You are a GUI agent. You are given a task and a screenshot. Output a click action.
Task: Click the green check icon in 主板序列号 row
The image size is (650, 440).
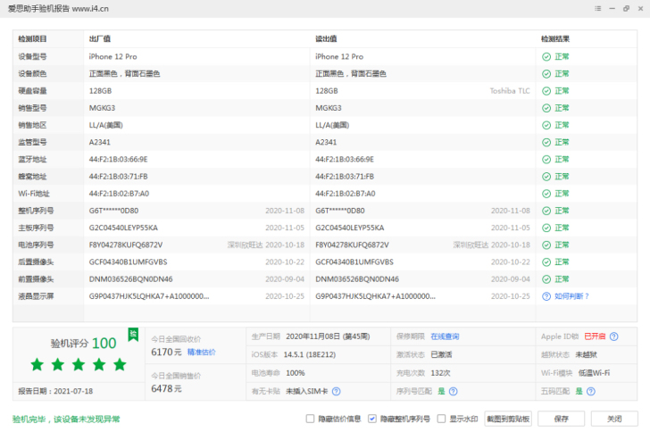[546, 228]
